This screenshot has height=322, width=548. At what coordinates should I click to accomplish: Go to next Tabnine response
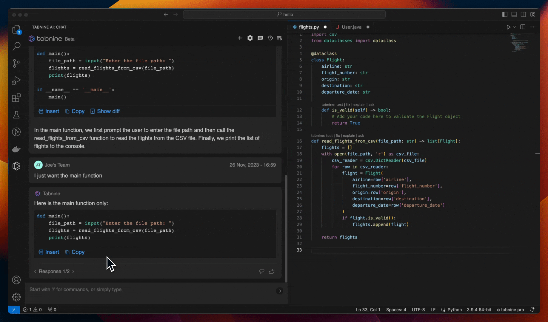pyautogui.click(x=73, y=271)
